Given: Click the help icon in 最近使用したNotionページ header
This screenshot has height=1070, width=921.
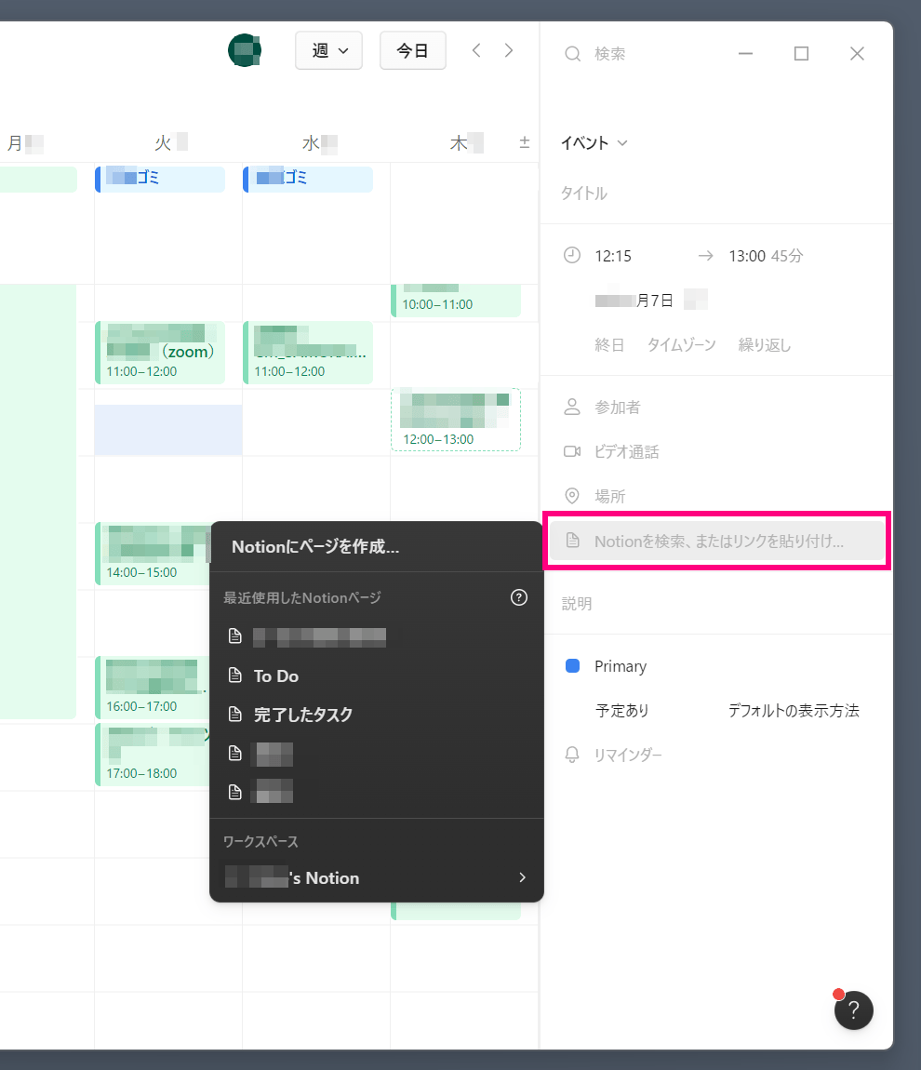Looking at the screenshot, I should coord(518,598).
